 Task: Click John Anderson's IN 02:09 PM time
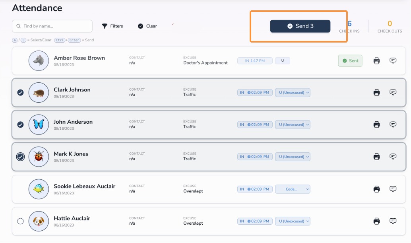(x=255, y=124)
